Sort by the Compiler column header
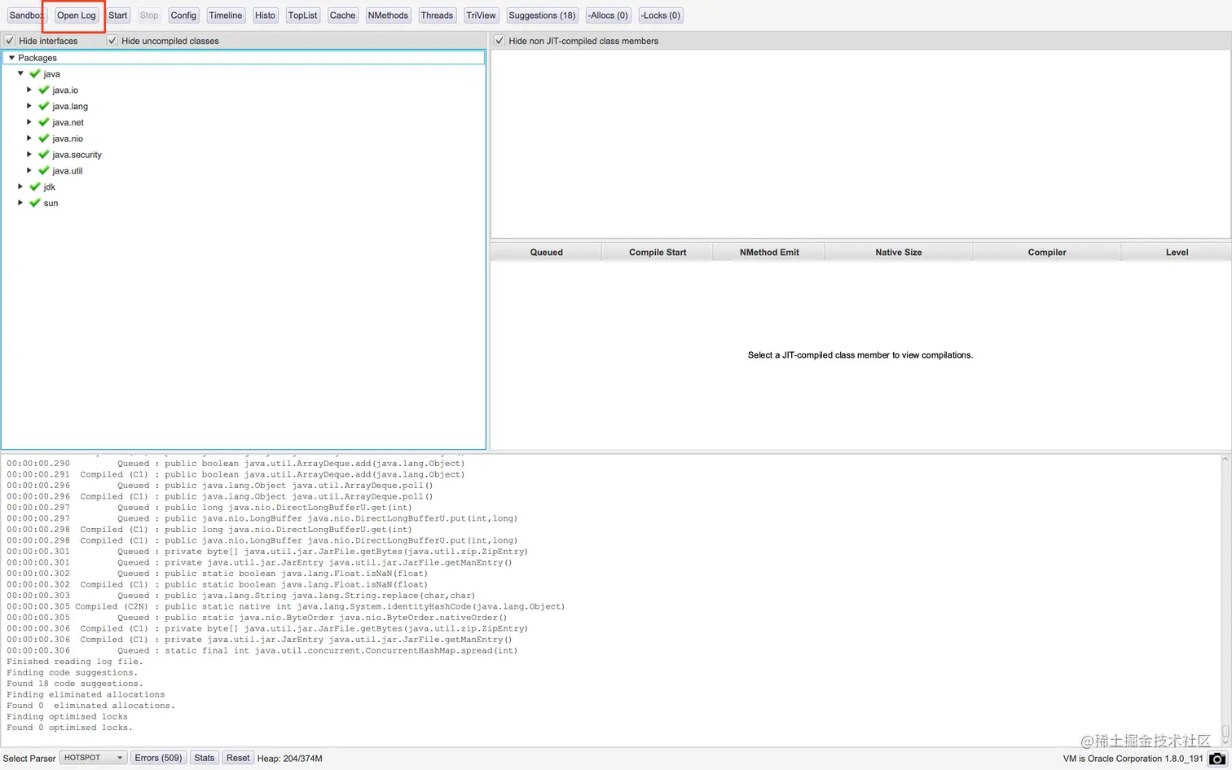 (x=1047, y=253)
